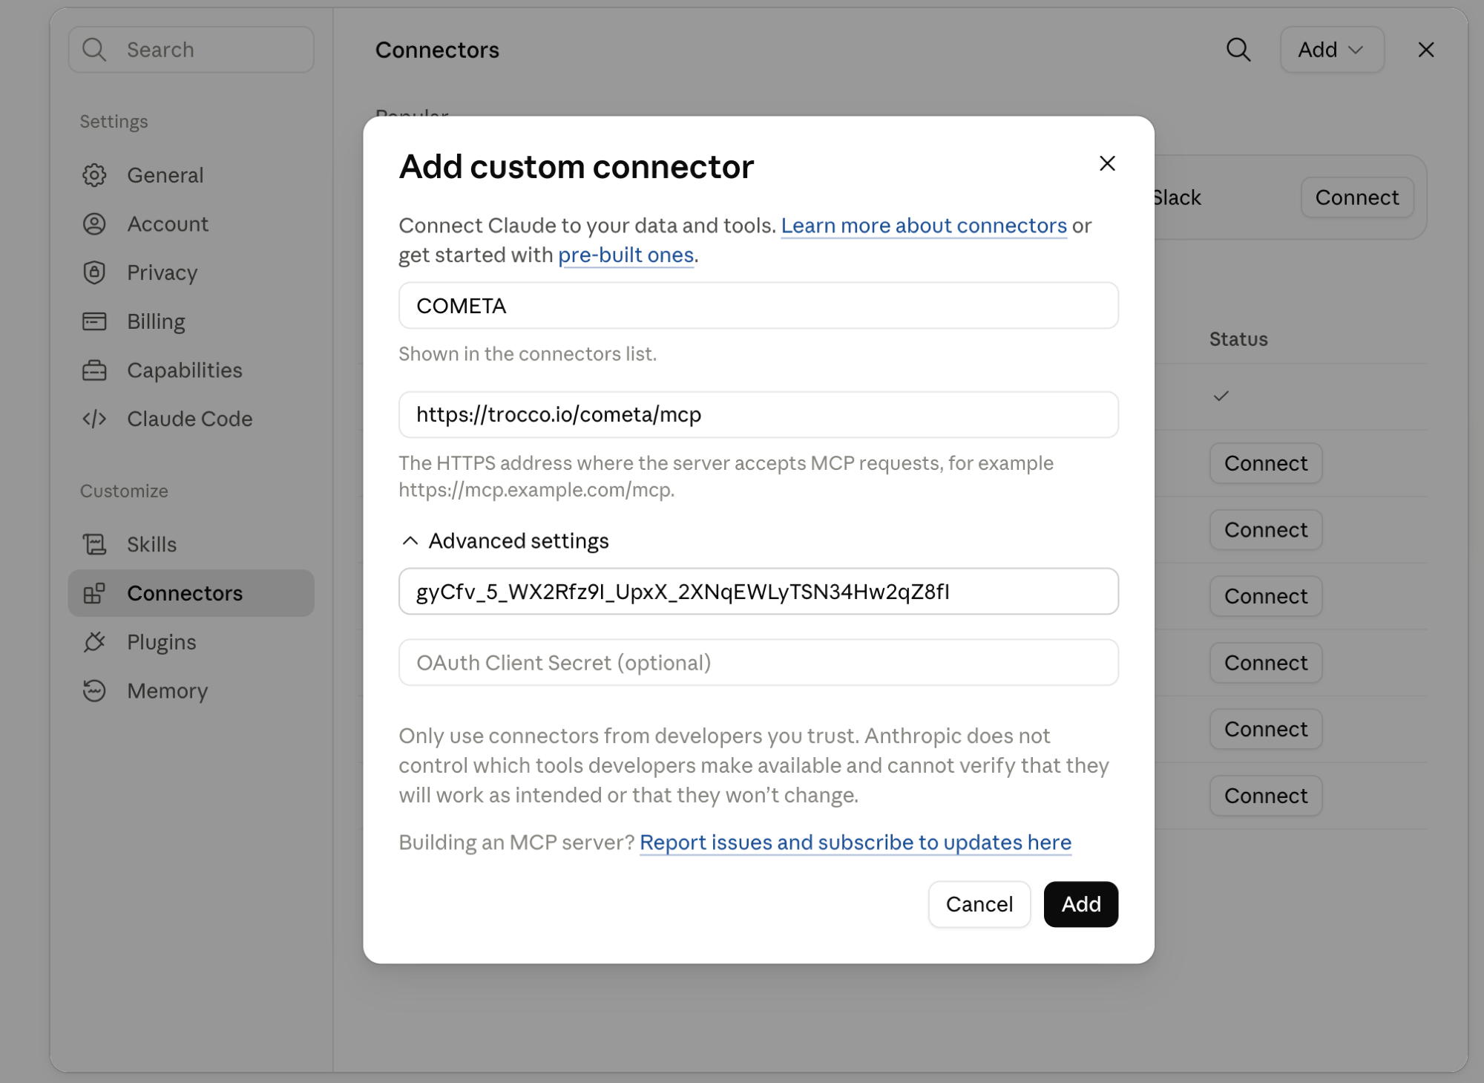Focus the connector name field COMETA
Viewport: 1484px width, 1083px height.
click(x=758, y=306)
